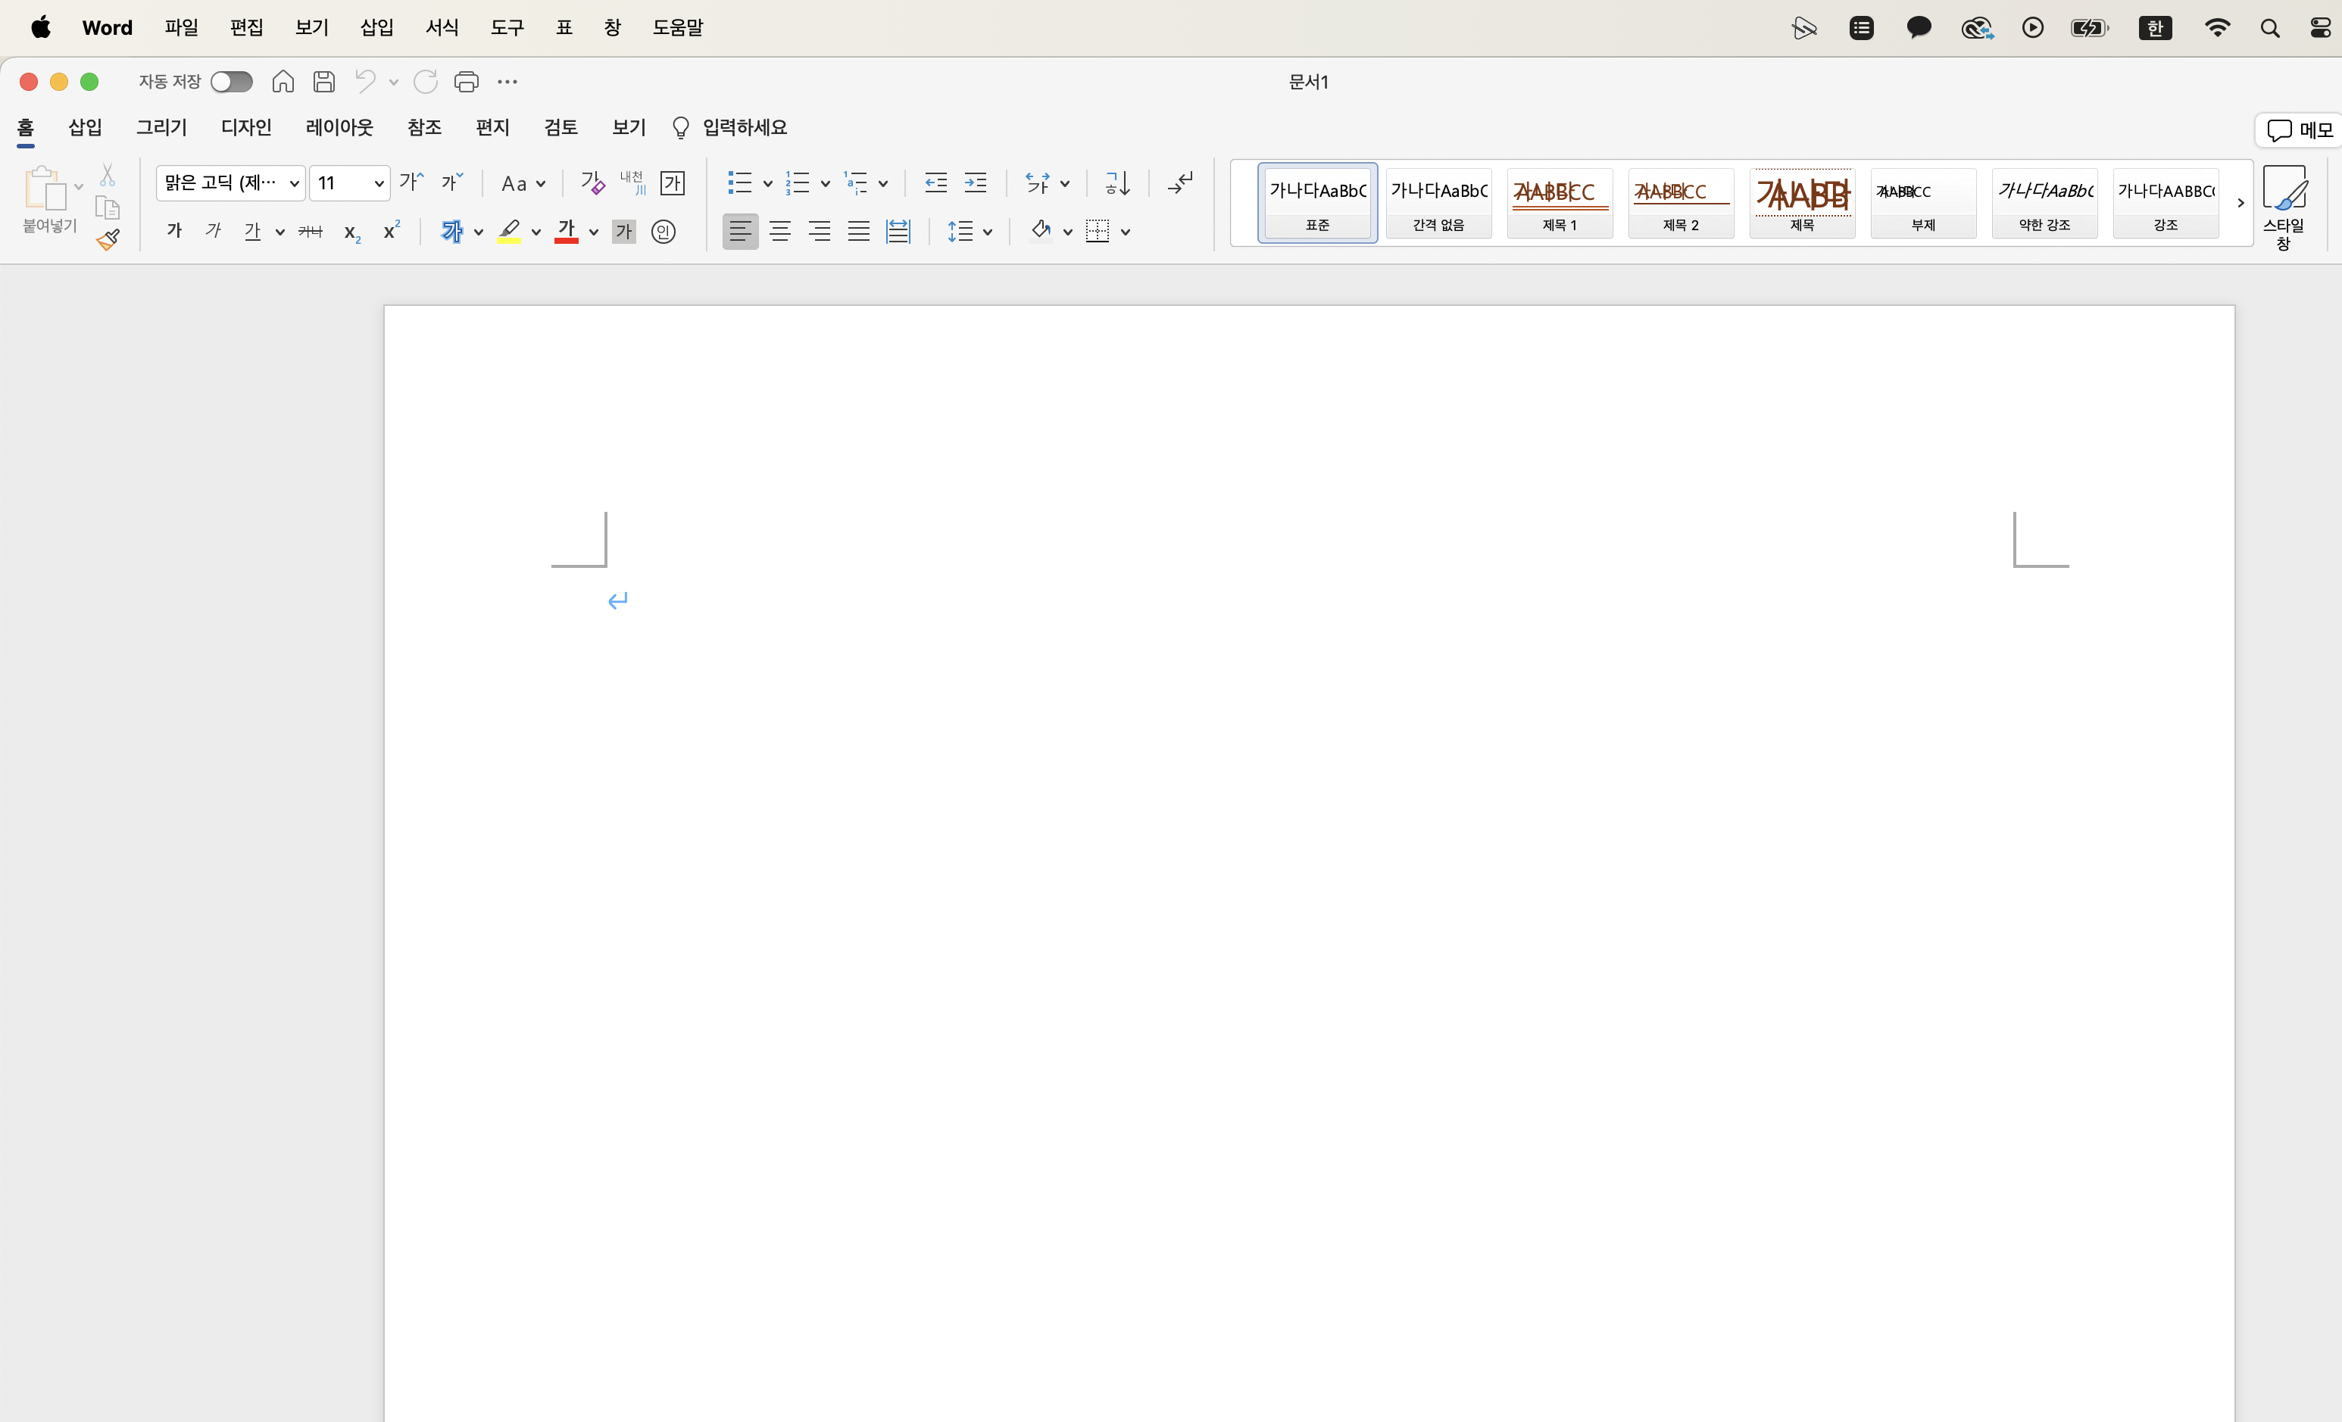Expand the line spacing options
This screenshot has height=1422, width=2342.
988,232
